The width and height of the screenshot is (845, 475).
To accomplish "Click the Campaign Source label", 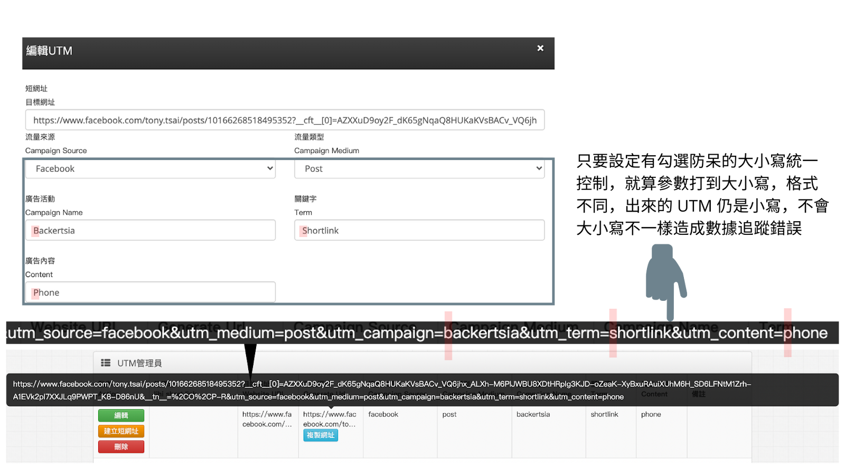I will tap(56, 150).
